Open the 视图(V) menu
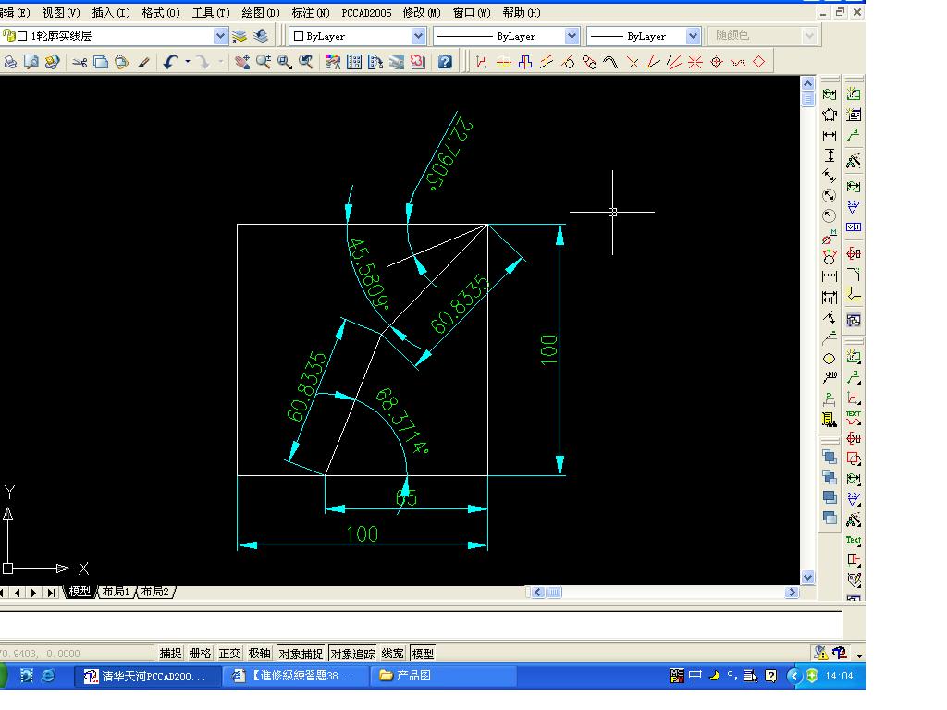Image resolution: width=947 pixels, height=710 pixels. [60, 13]
